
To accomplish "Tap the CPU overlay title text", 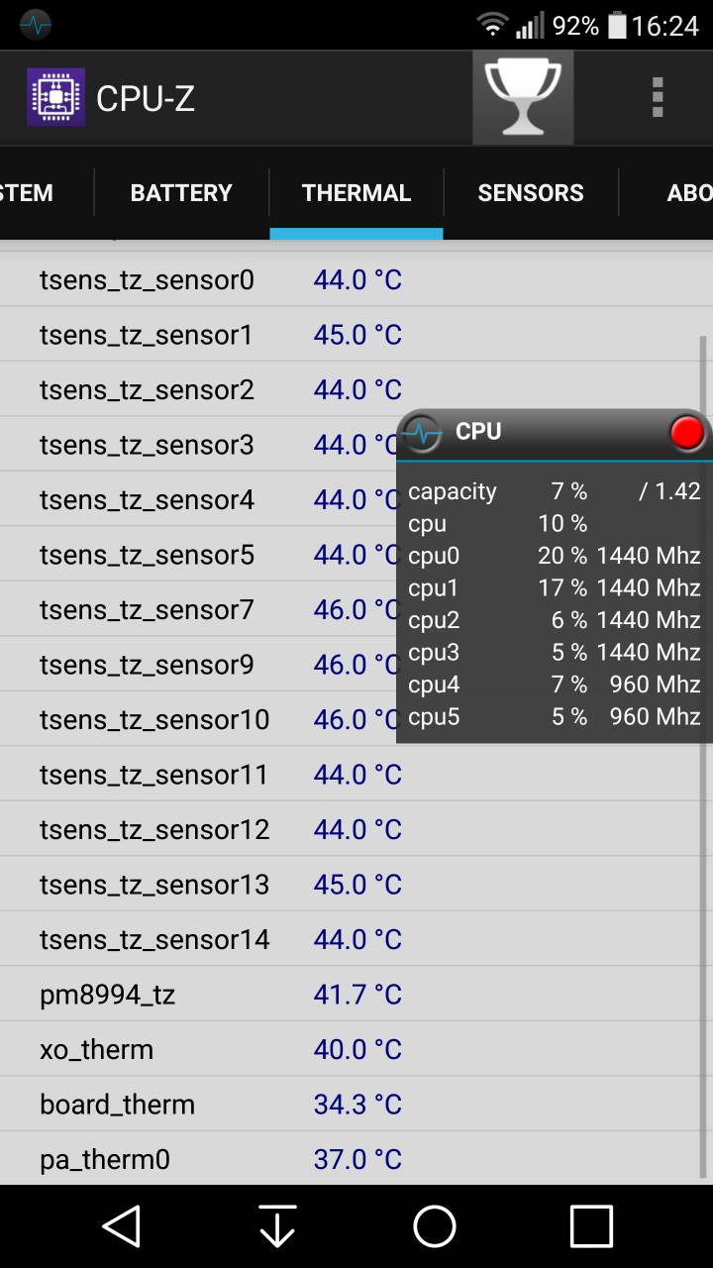I will (478, 432).
